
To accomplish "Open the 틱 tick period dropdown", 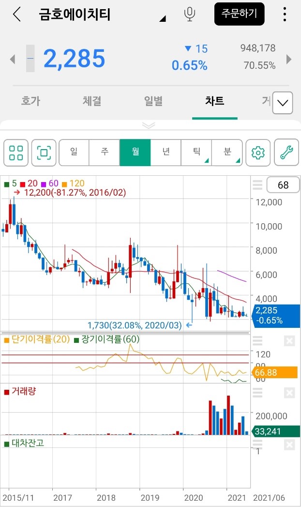I will [x=196, y=153].
